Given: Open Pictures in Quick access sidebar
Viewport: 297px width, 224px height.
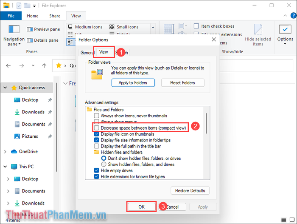Looking at the screenshot, I should [30, 136].
